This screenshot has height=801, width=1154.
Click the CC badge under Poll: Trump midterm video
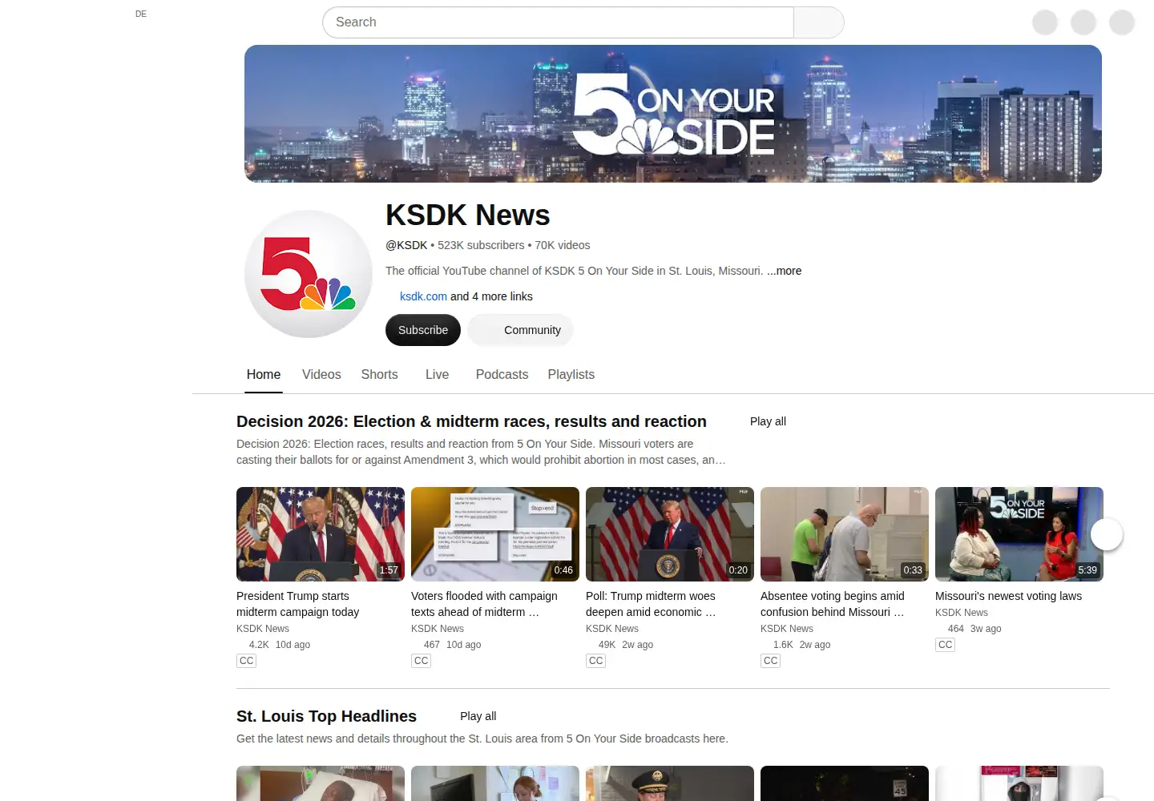point(595,661)
